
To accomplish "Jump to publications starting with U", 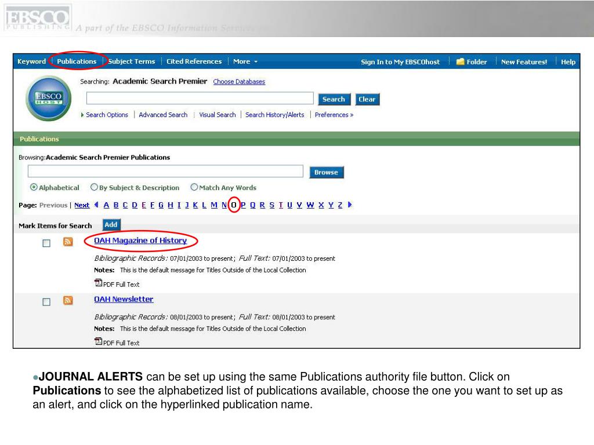I will (x=290, y=205).
